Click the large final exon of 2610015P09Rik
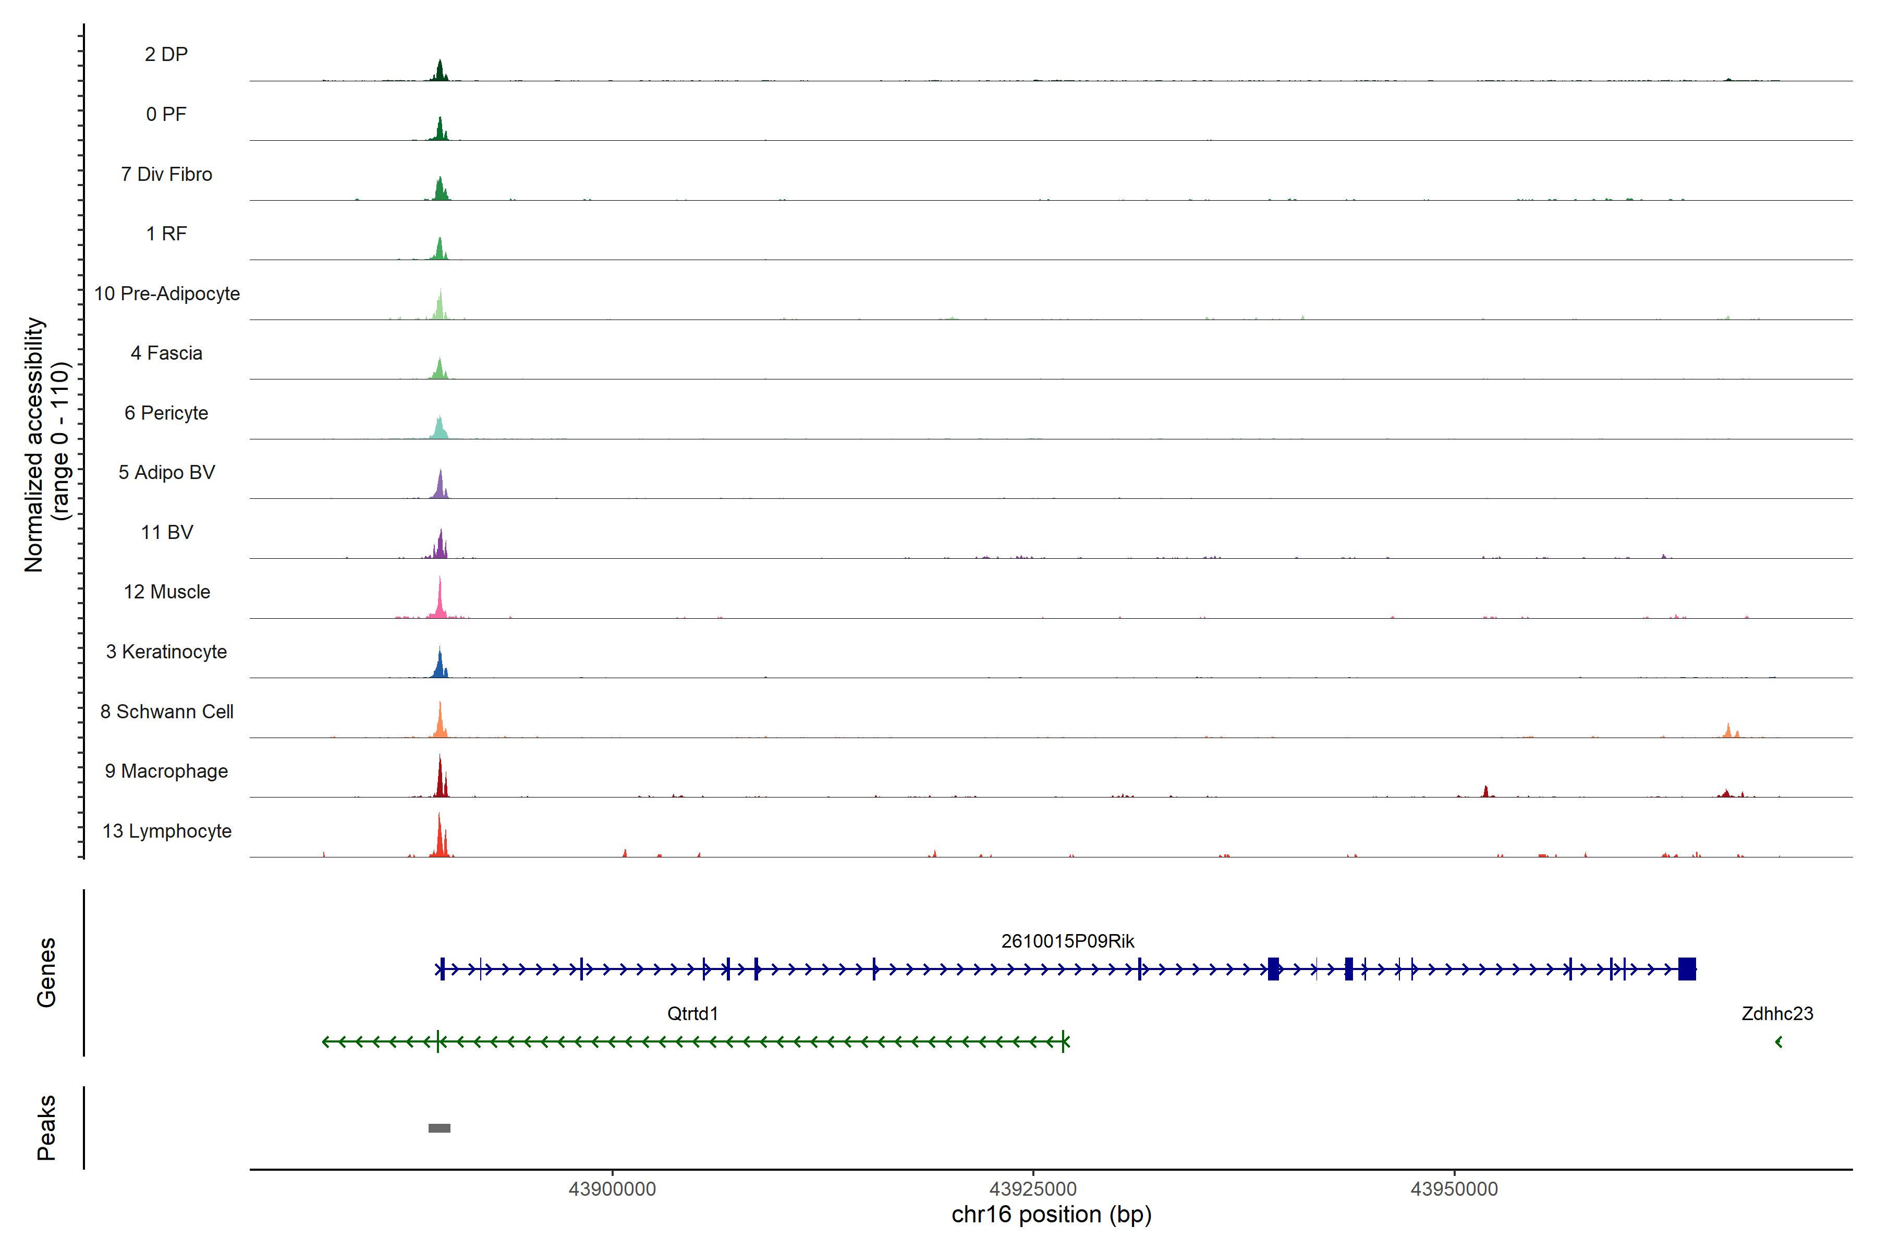 pyautogui.click(x=1686, y=968)
